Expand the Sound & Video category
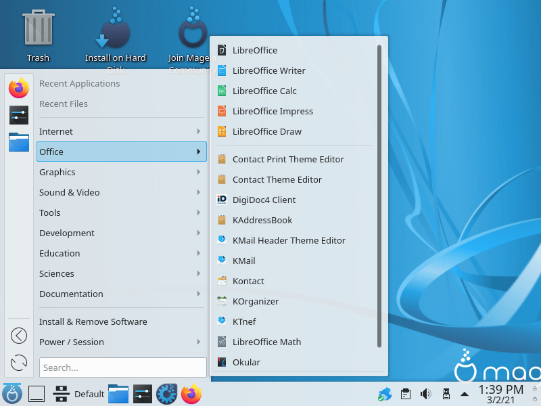Image resolution: width=541 pixels, height=406 pixels. [x=122, y=193]
